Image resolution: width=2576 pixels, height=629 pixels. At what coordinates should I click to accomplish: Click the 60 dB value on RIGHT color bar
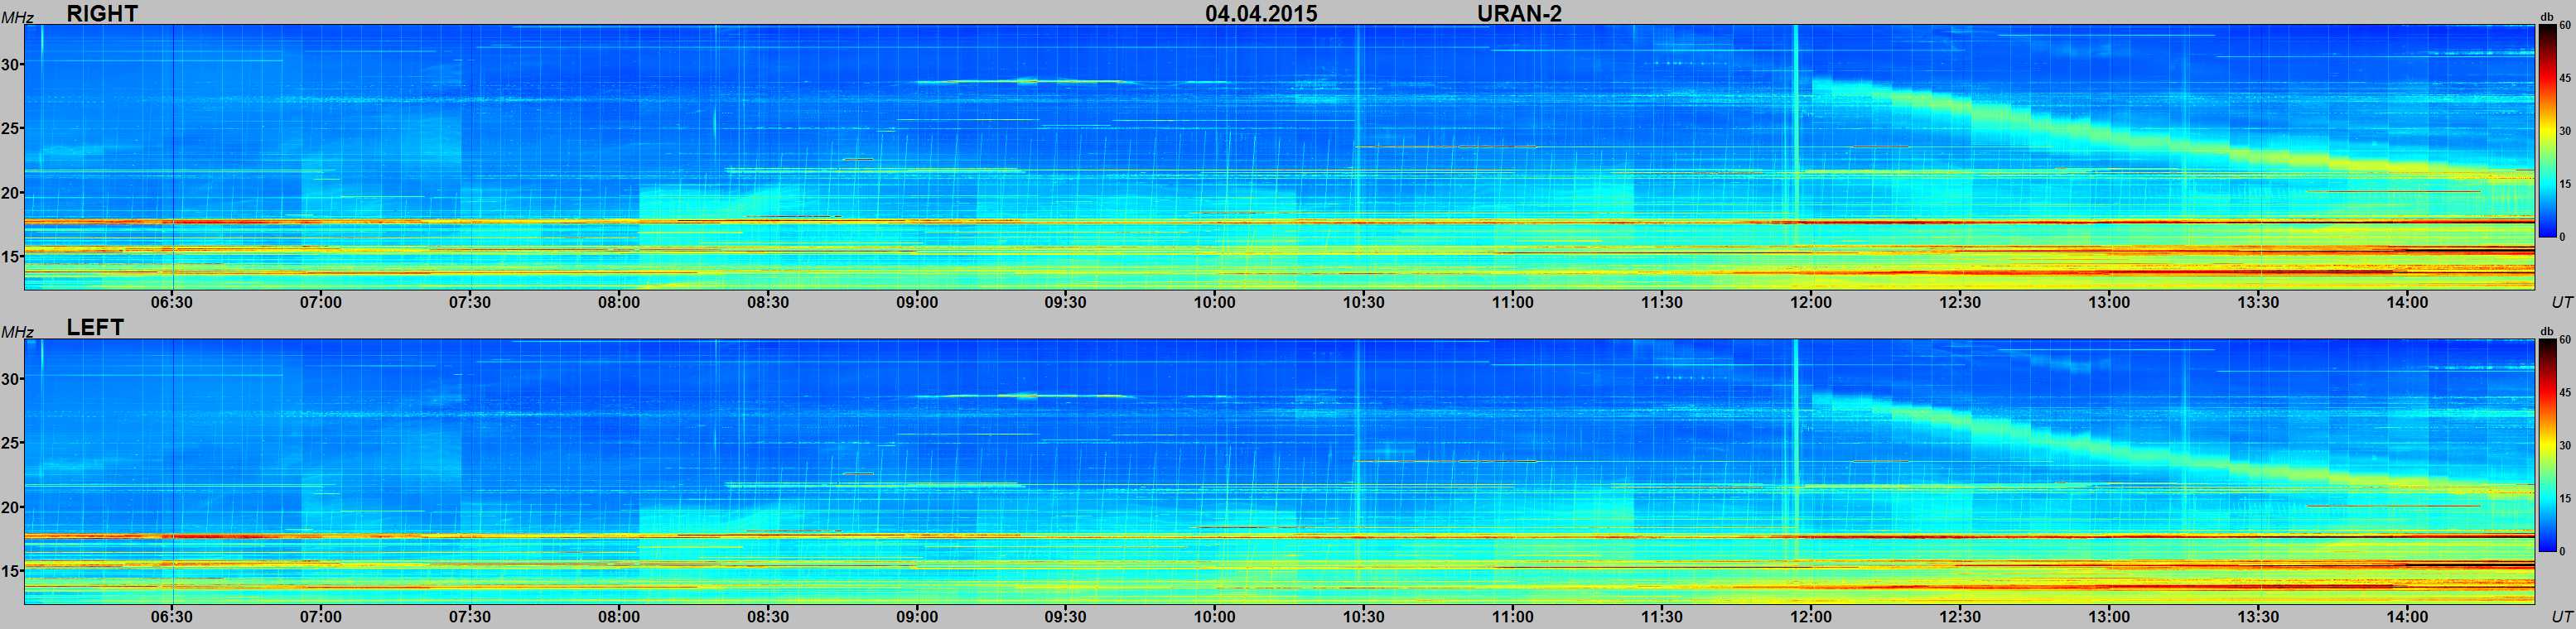[2565, 26]
